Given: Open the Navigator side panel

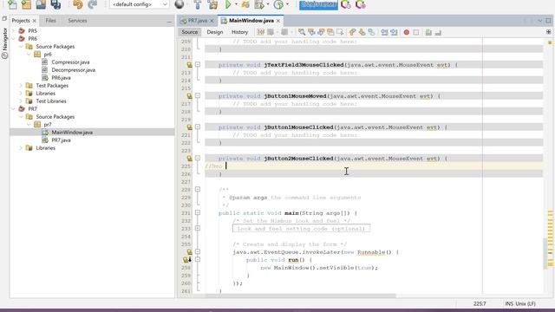Looking at the screenshot, I should click(4, 43).
